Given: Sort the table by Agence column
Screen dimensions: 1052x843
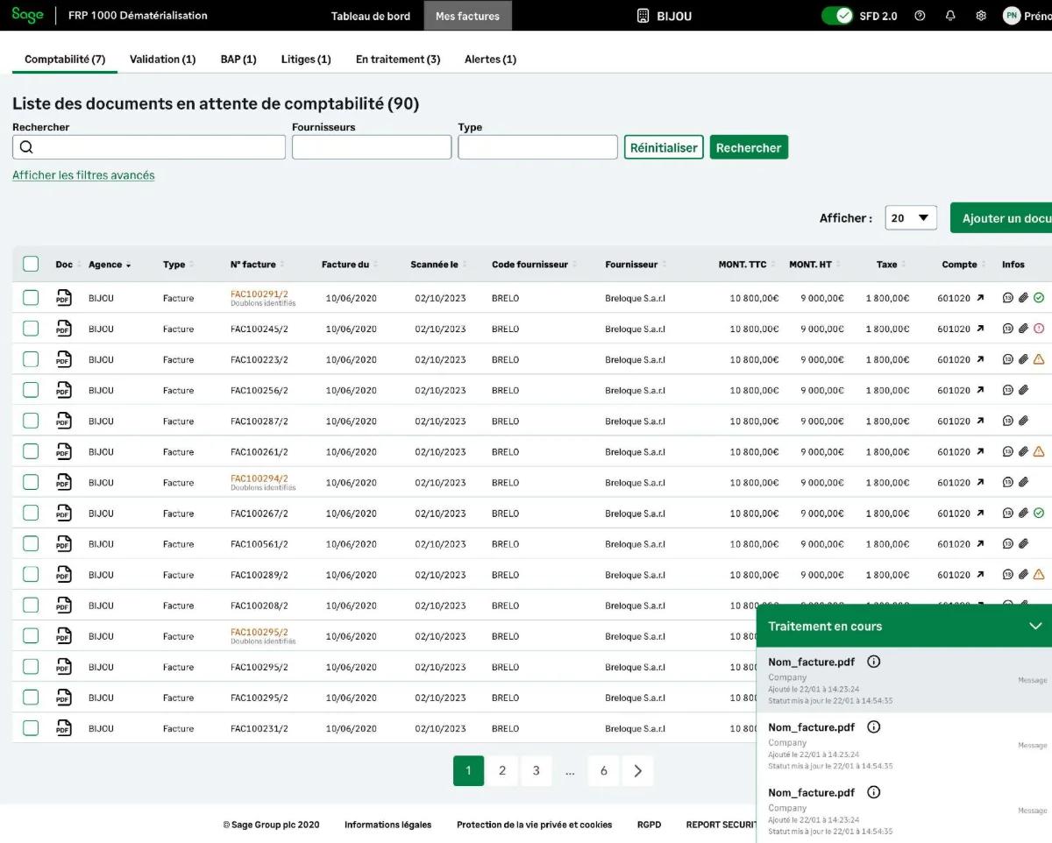Looking at the screenshot, I should click(x=110, y=265).
